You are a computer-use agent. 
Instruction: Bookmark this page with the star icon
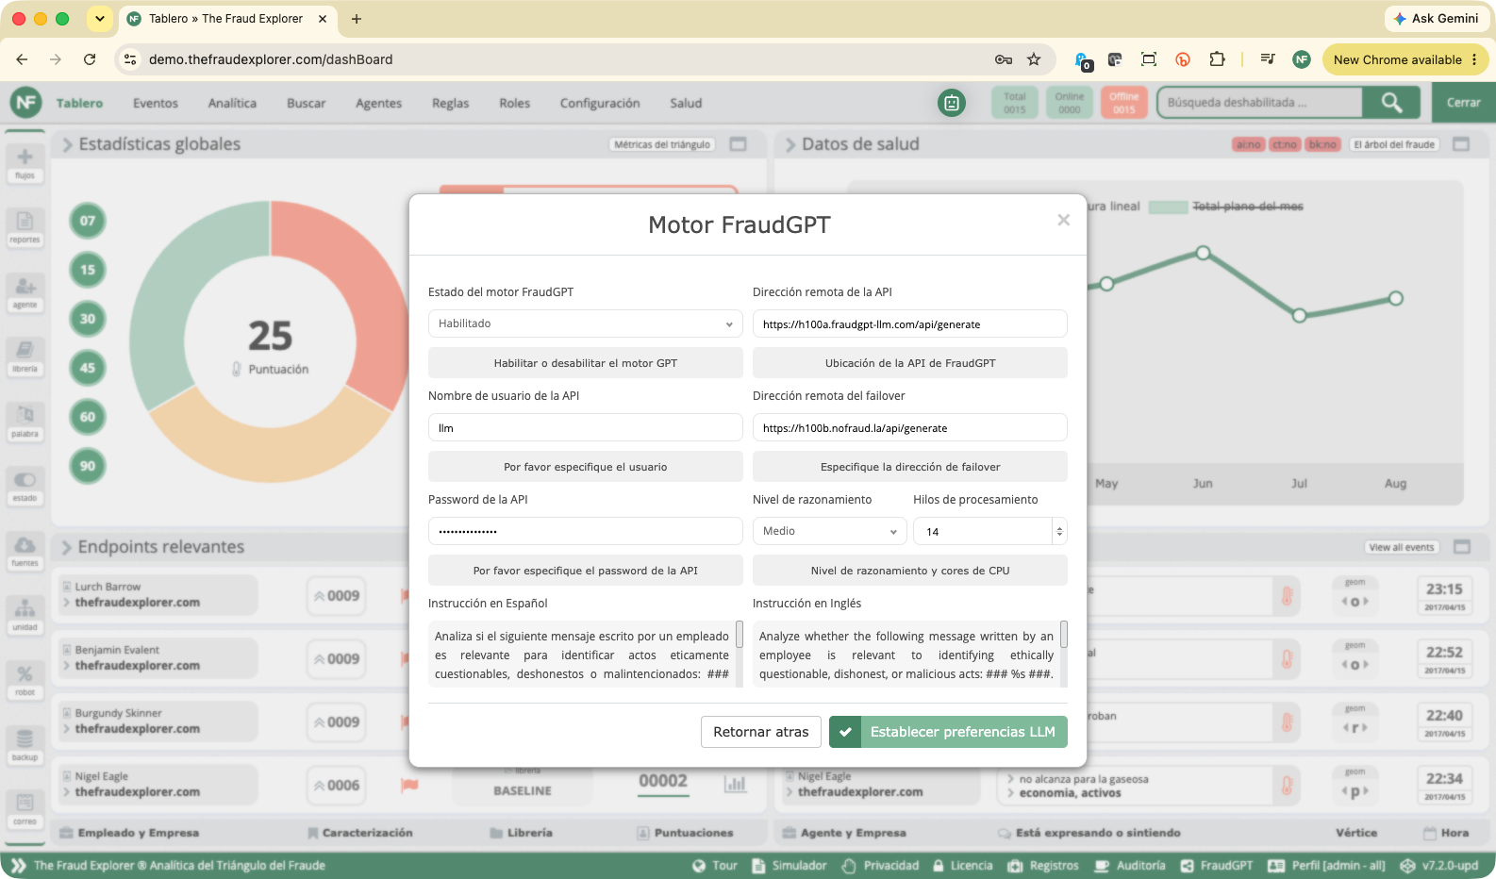click(1034, 59)
